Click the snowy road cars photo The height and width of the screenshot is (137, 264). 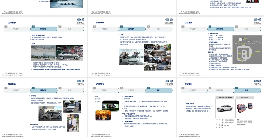[66, 4]
